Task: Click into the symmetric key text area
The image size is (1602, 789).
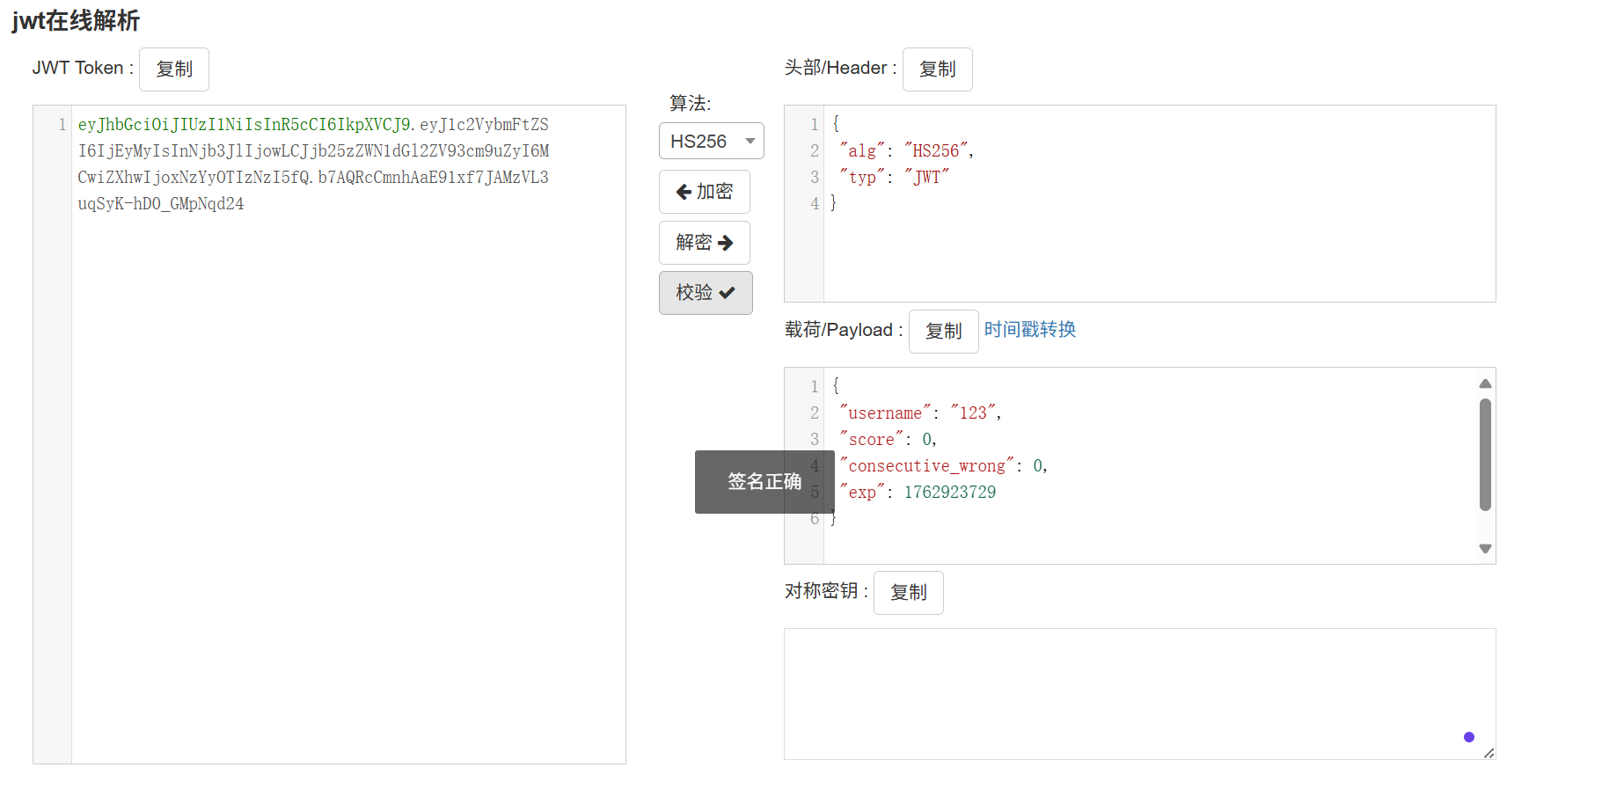Action: [x=1139, y=694]
